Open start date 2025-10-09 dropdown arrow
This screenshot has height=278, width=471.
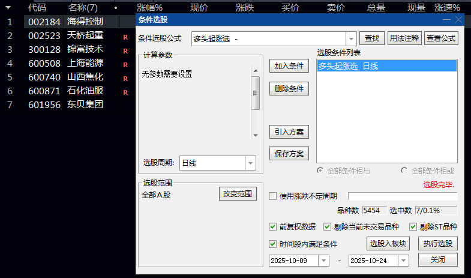click(x=323, y=261)
